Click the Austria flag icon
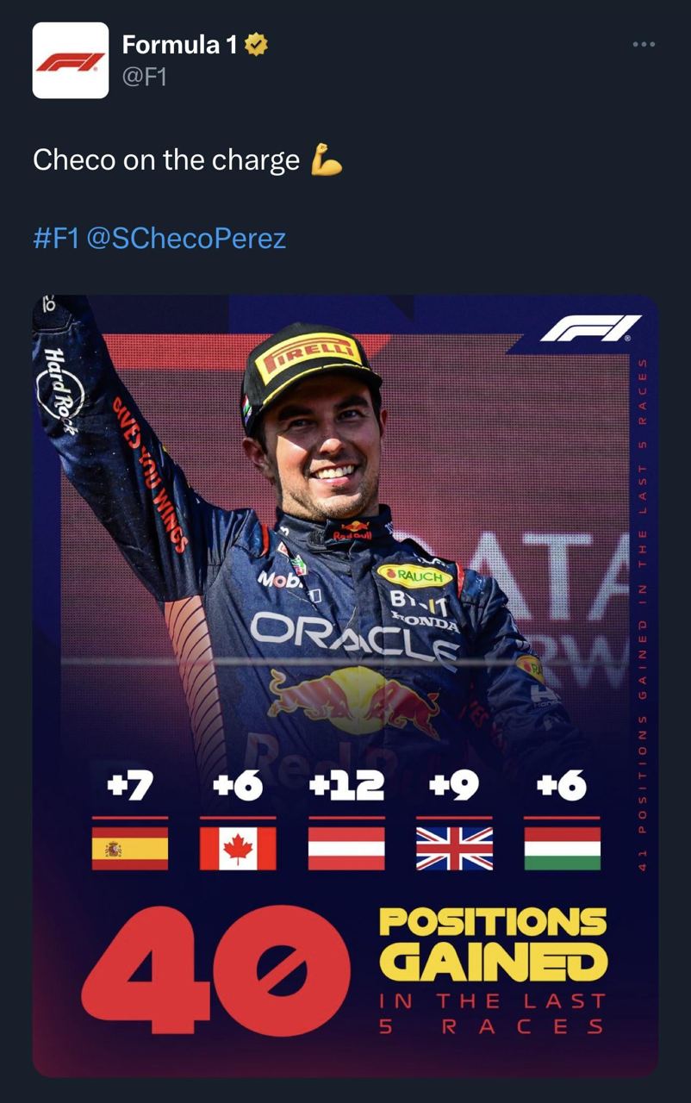691x1103 pixels. [x=346, y=848]
